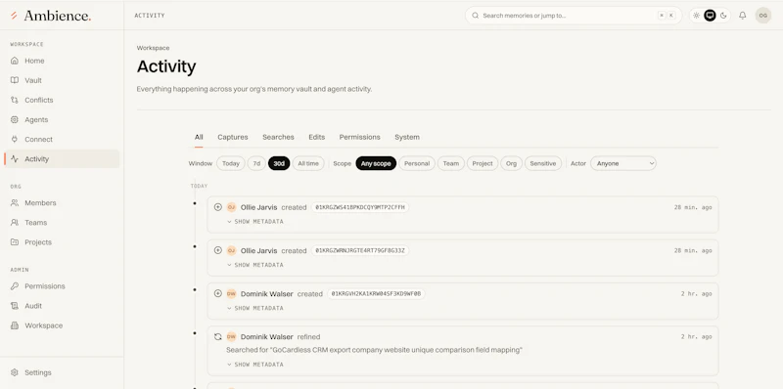Viewport: 783px width, 389px height.
Task: Switch to the Edits tab
Action: (316, 137)
